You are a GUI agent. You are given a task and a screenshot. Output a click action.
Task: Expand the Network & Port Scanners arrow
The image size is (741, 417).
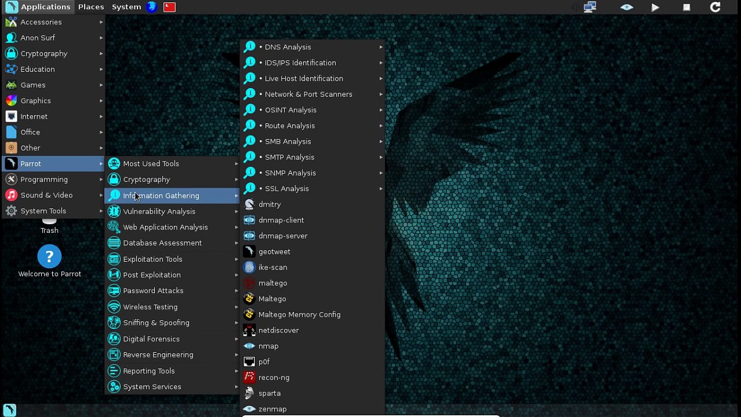pyautogui.click(x=381, y=94)
